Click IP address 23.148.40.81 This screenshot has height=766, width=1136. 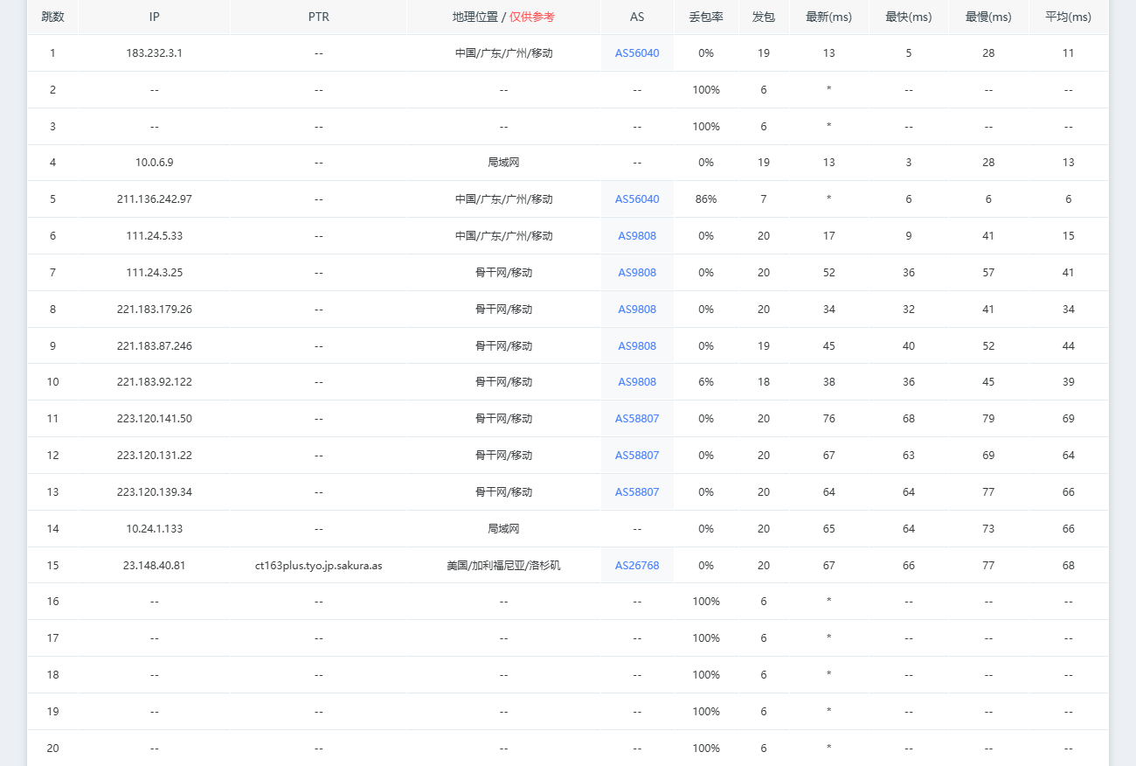(154, 566)
